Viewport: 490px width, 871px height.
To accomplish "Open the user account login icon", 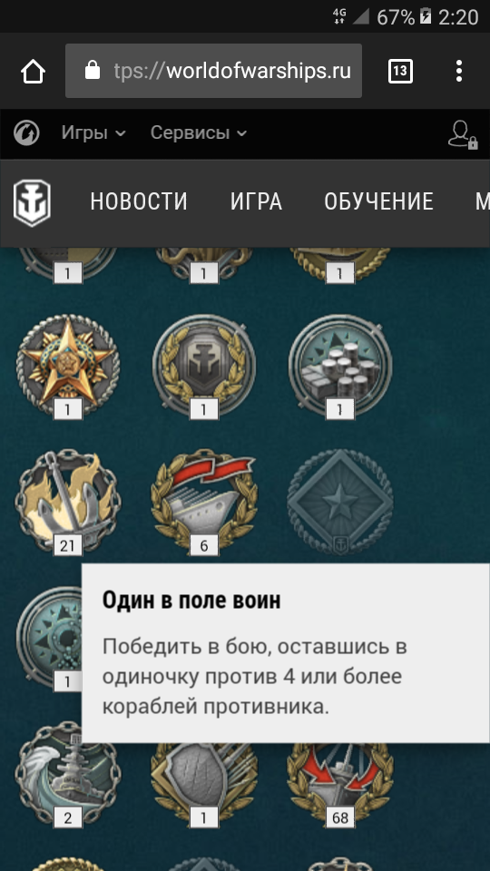I will click(x=463, y=134).
